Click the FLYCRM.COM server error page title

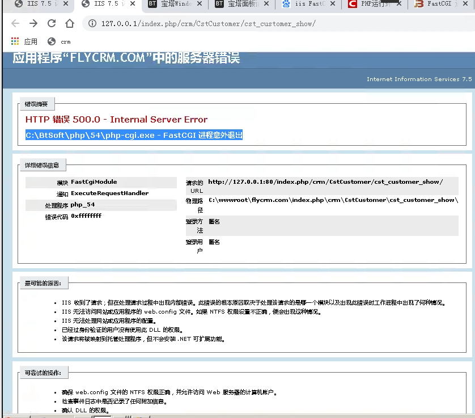pos(126,58)
